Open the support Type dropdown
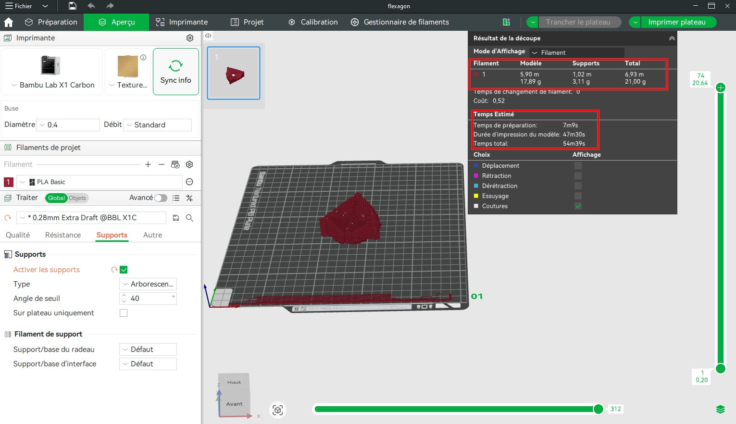The width and height of the screenshot is (736, 424). click(148, 284)
